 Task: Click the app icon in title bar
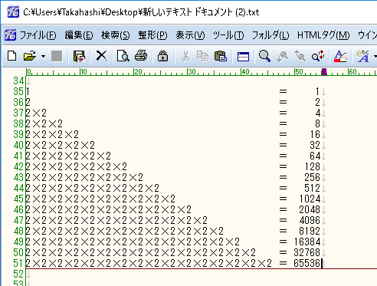pyautogui.click(x=13, y=12)
